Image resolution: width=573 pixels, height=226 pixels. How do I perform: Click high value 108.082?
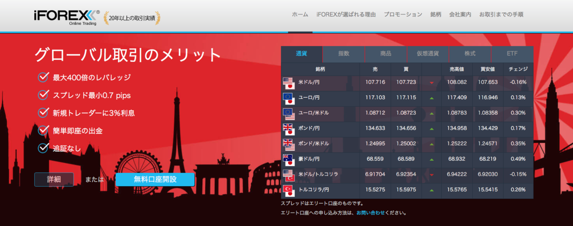[456, 82]
